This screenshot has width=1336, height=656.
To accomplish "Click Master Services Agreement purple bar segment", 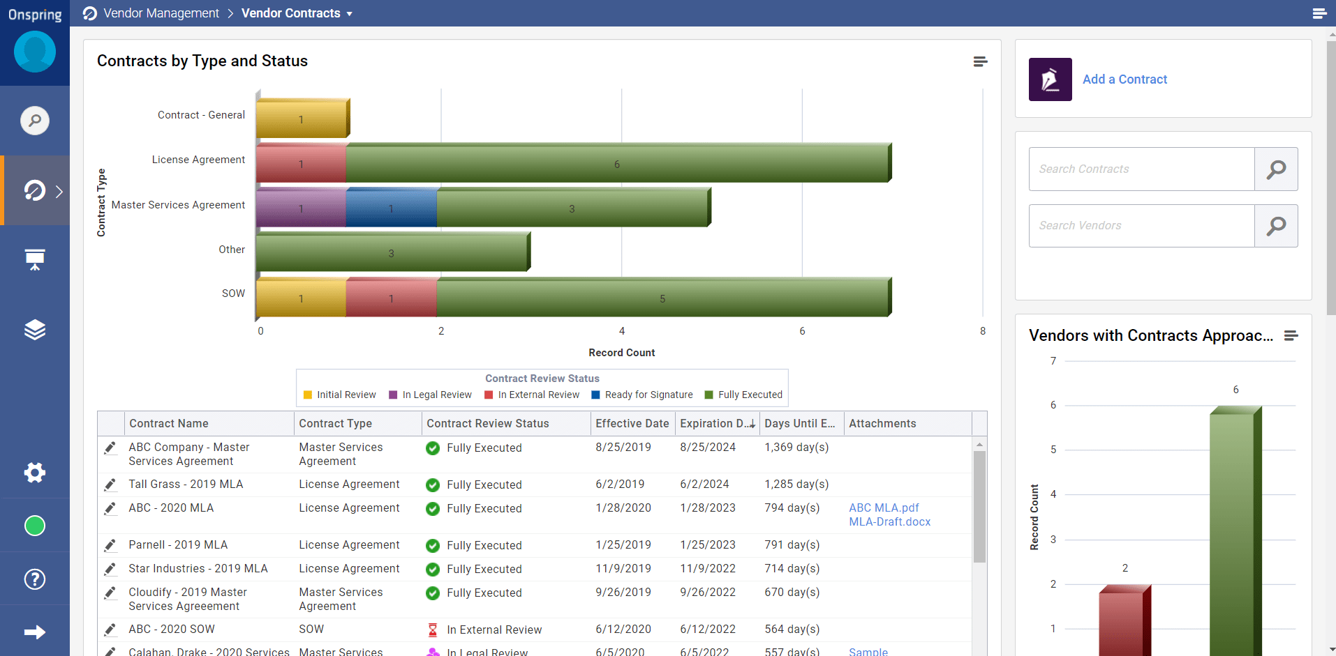I will point(301,209).
